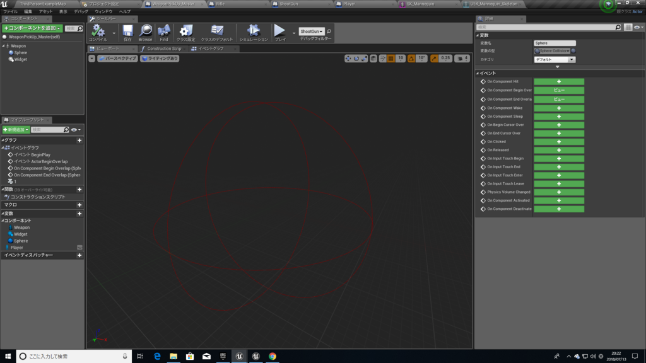This screenshot has height=363, width=646.
Task: Add Physics Volume Changed event
Action: (559, 192)
